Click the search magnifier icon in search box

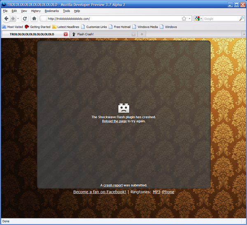click(x=242, y=19)
